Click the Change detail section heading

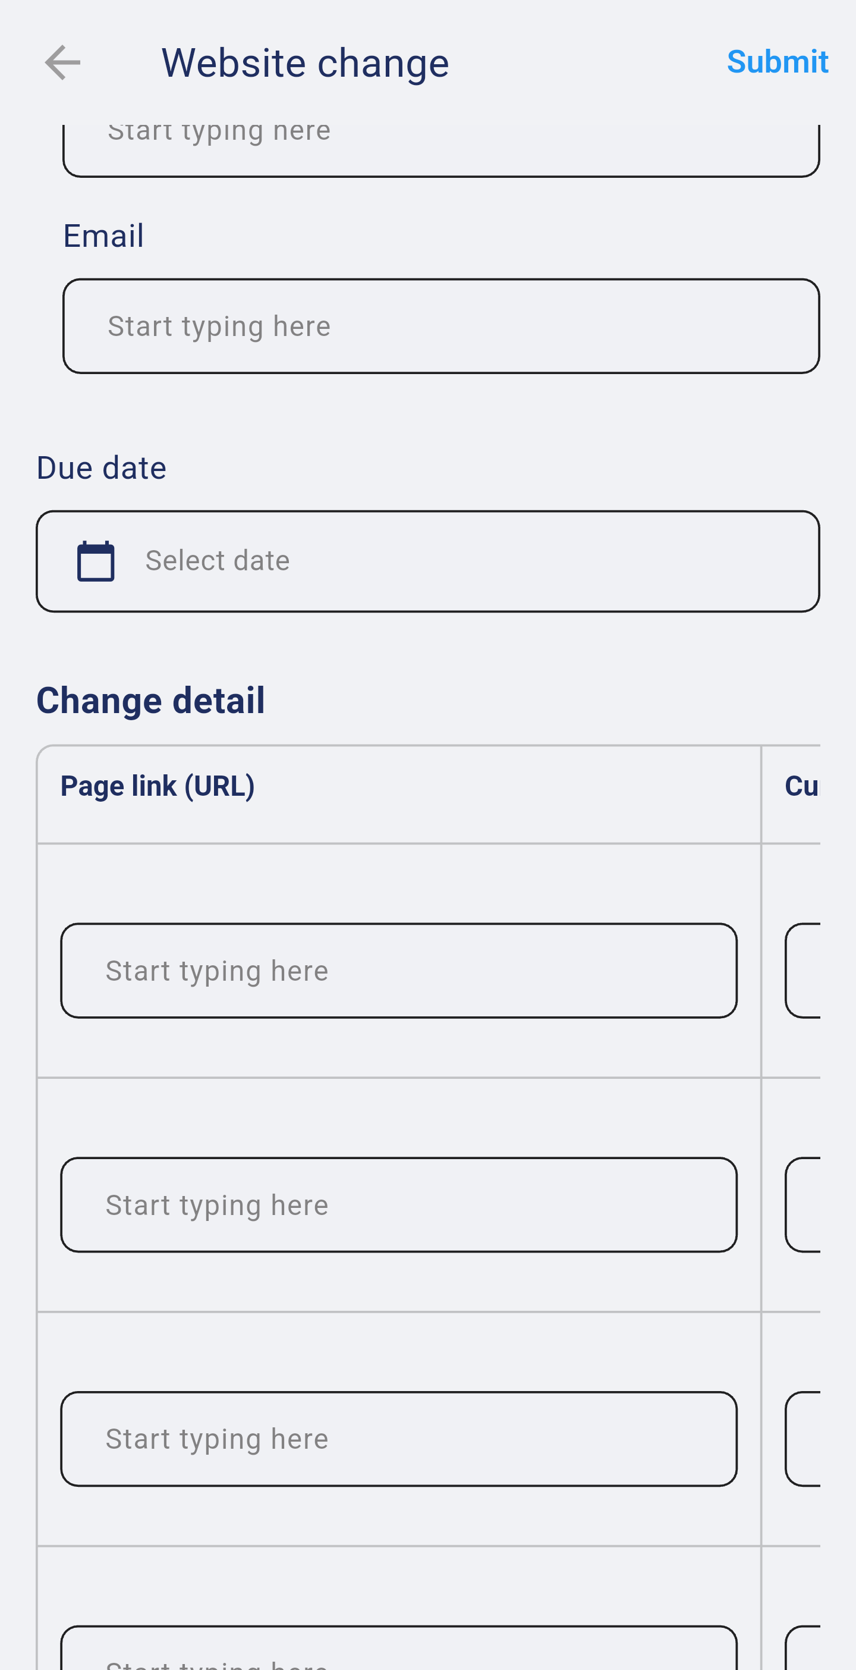pyautogui.click(x=150, y=700)
